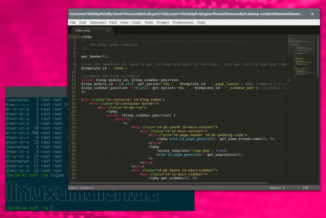This screenshot has height=218, width=326.
Task: Change syntax via PHP status item
Action: pos(305,188)
